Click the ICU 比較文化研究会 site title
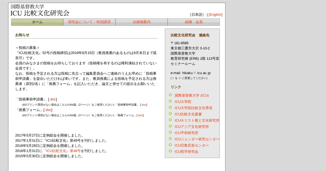 (x=40, y=13)
